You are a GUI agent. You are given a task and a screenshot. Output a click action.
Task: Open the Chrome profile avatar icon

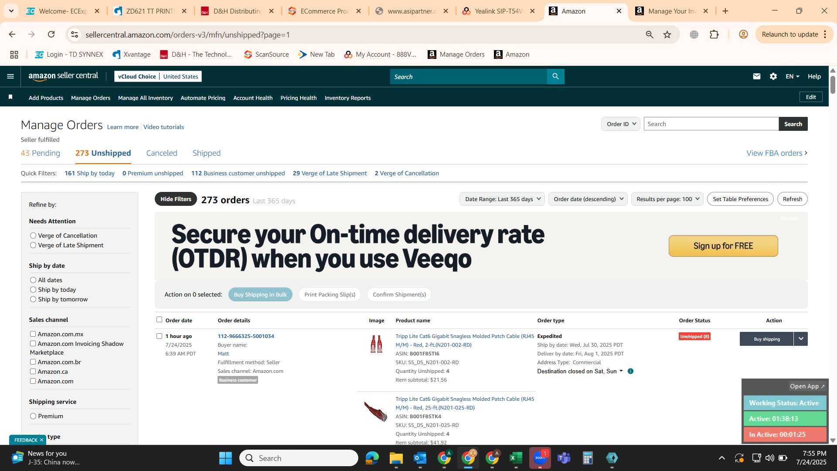click(x=743, y=34)
